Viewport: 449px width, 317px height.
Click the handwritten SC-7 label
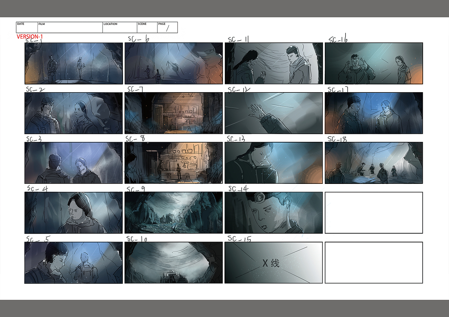pyautogui.click(x=135, y=89)
